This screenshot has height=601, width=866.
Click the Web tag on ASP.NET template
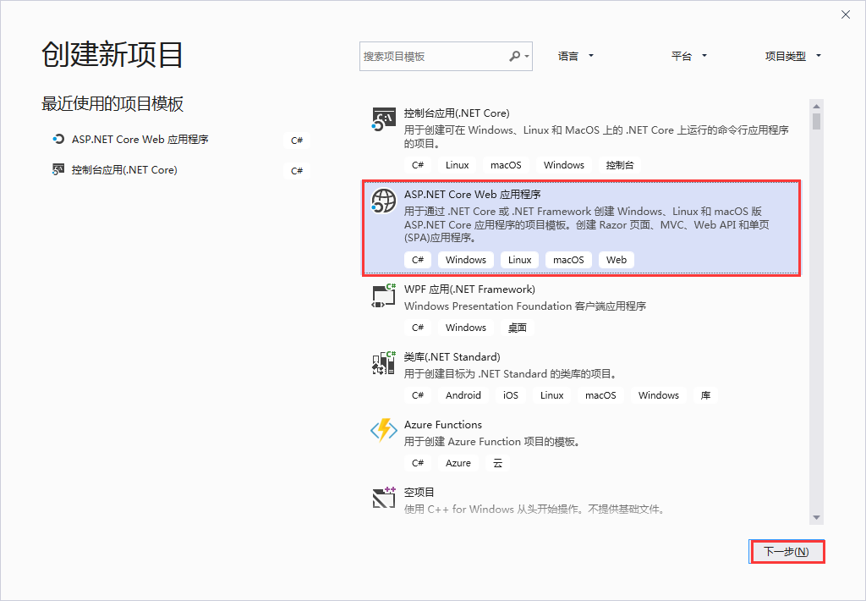[x=617, y=260]
